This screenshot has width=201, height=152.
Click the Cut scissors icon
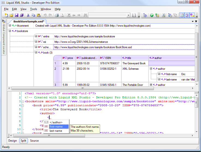coord(28,15)
